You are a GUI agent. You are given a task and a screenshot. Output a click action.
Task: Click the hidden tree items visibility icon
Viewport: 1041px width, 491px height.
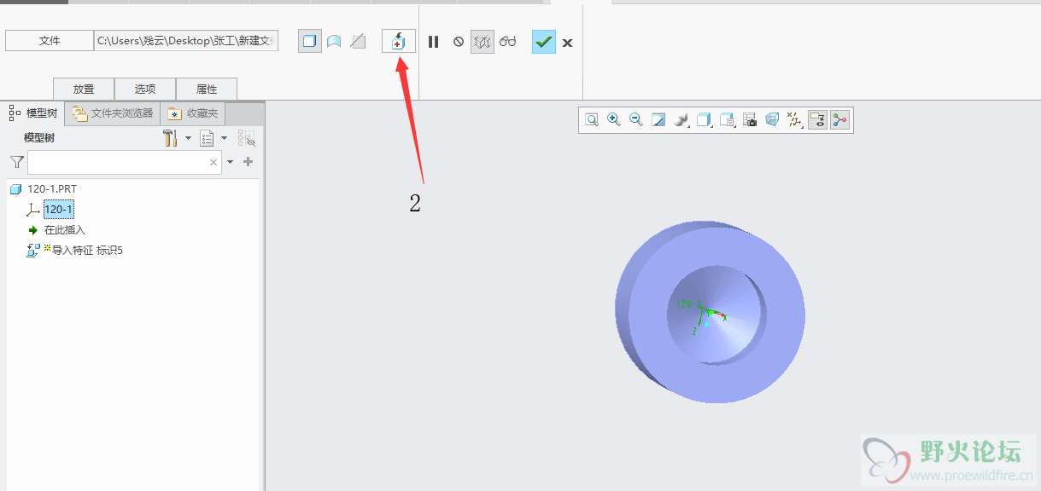(x=247, y=138)
